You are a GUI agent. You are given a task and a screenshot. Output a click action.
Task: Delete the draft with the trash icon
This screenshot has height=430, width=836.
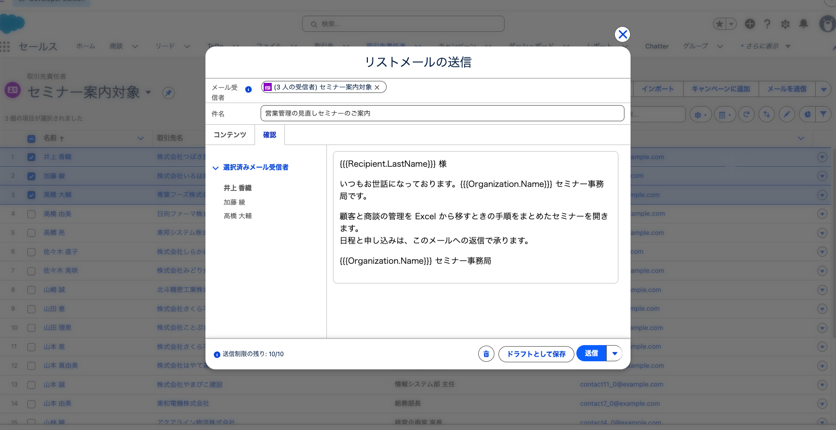486,354
